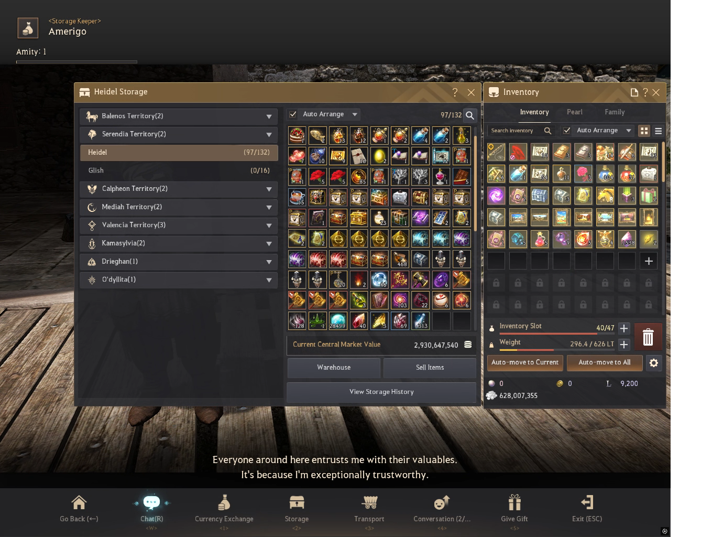
Task: Expand Drieghan storage list
Action: click(179, 262)
